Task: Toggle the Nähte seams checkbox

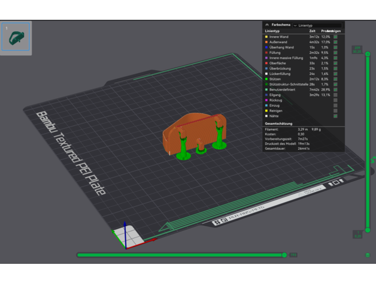Action: coord(336,116)
